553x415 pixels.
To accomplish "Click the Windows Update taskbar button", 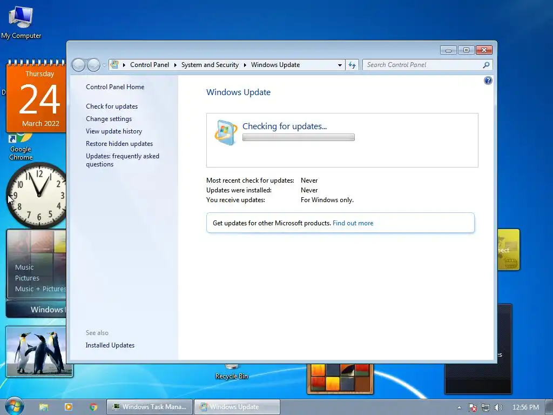I will click(237, 407).
